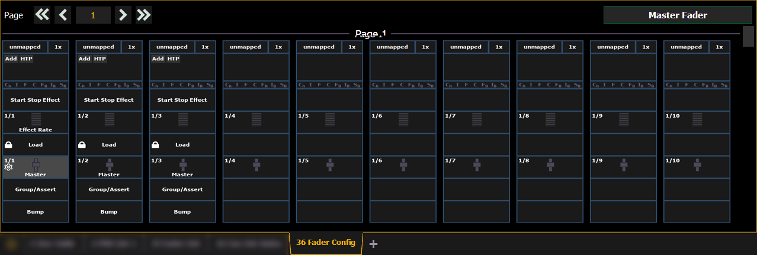The width and height of the screenshot is (757, 255).
Task: Toggle Add mode on the second fader
Action: (x=84, y=59)
